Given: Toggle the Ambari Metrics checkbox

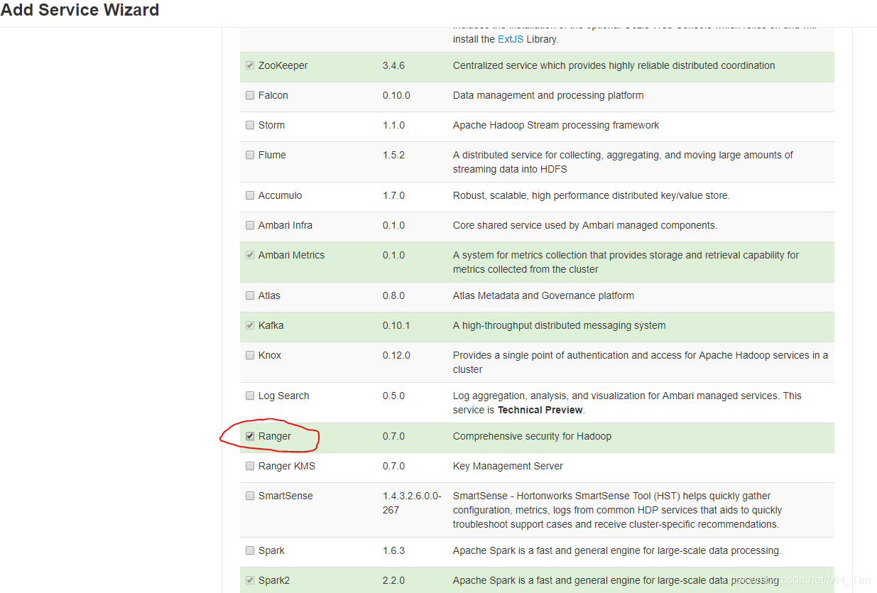Looking at the screenshot, I should tap(250, 255).
